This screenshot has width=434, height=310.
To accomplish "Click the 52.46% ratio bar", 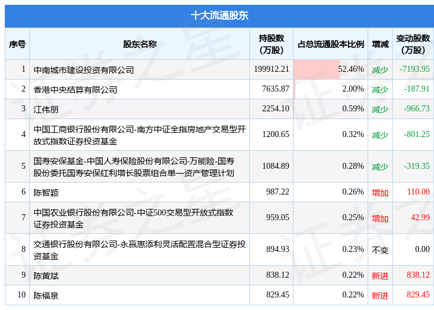I will click(x=316, y=69).
